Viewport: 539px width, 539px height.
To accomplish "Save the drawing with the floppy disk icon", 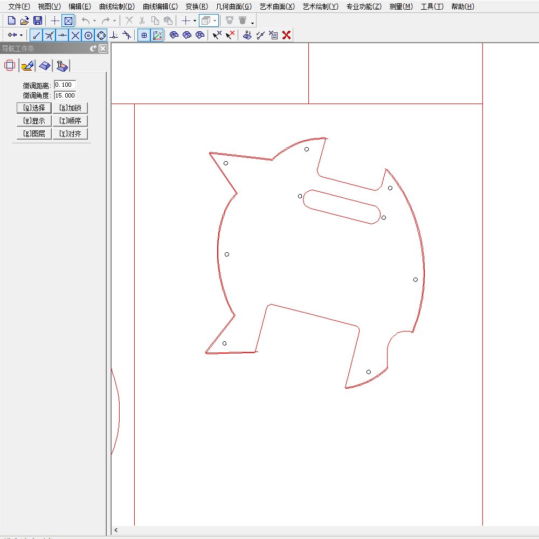I will point(38,20).
